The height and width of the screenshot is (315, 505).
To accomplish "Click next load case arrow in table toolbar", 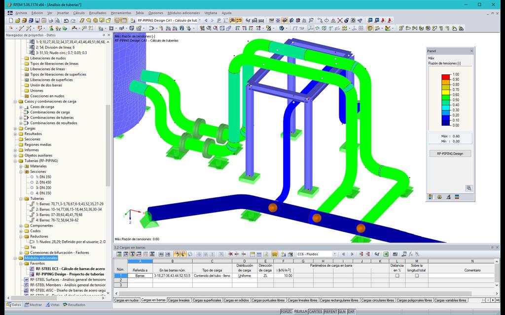I will point(352,254).
